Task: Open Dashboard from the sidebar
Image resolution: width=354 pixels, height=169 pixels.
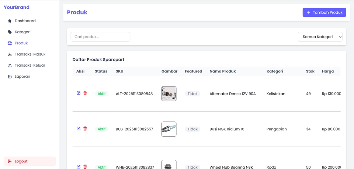Action: coord(25,21)
